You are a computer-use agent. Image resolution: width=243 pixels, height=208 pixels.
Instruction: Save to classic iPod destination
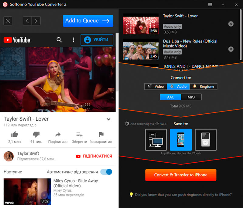coord(206,140)
